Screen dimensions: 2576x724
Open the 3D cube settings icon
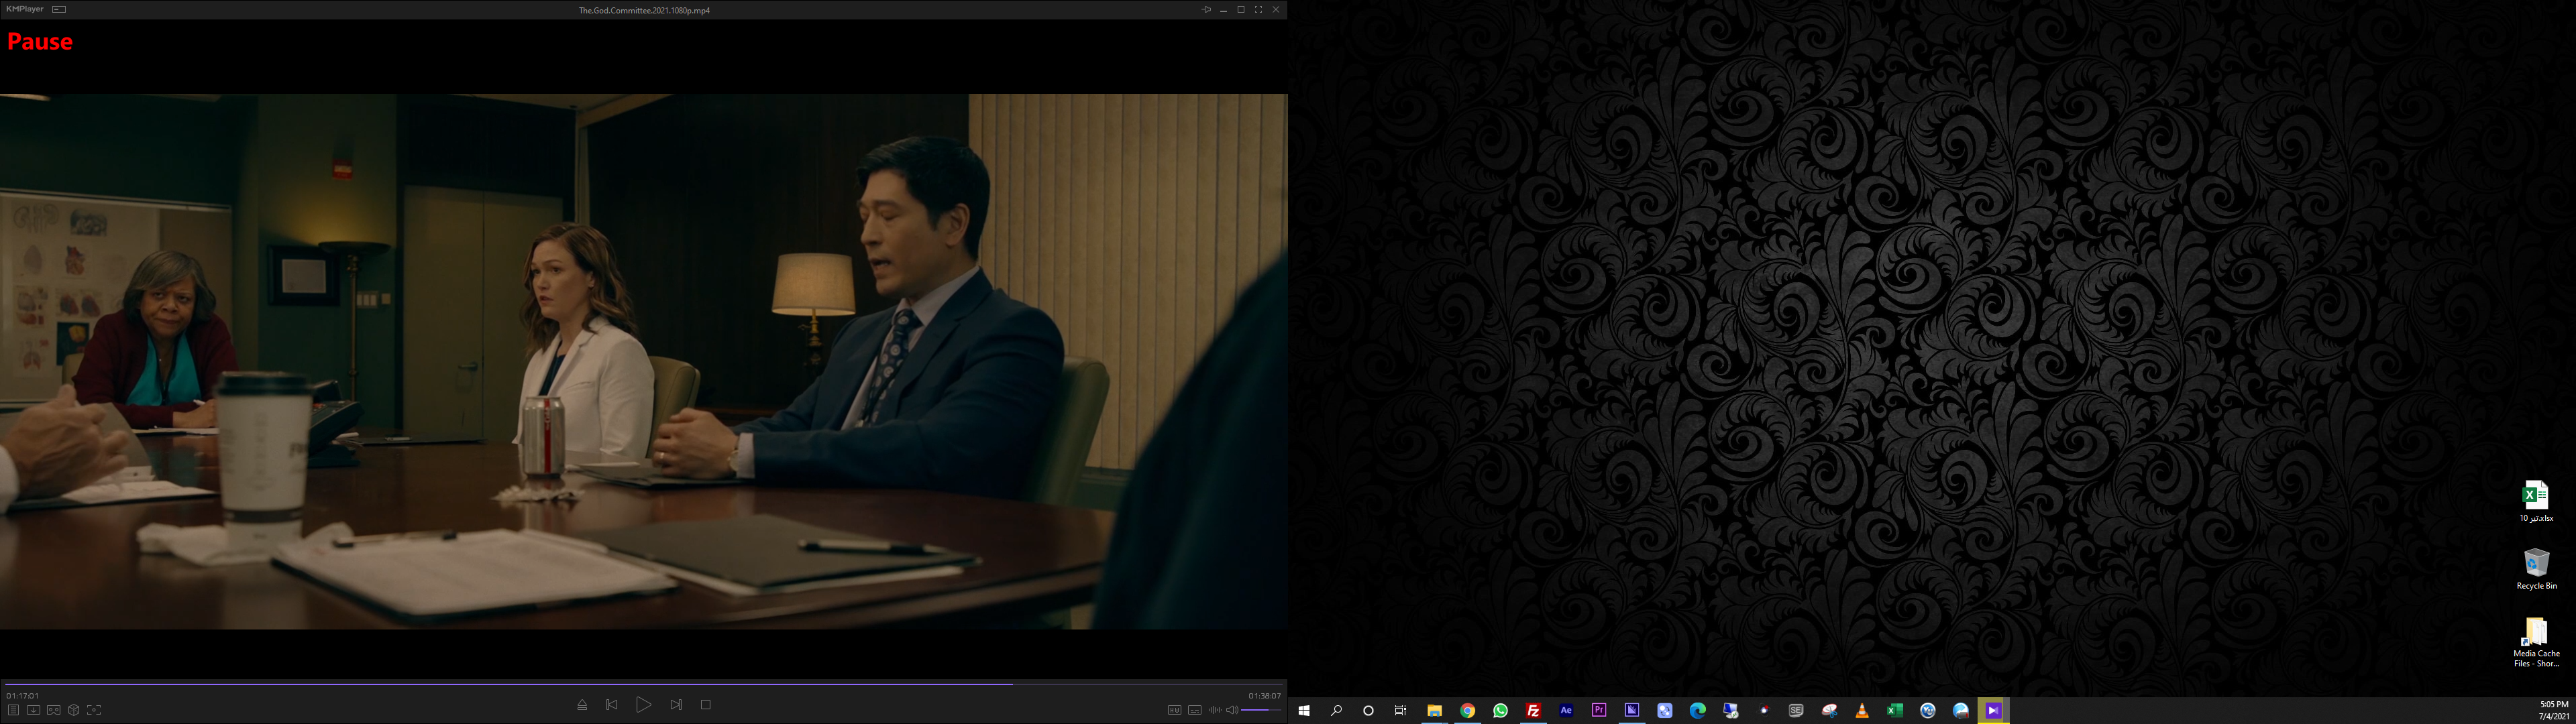tap(74, 710)
